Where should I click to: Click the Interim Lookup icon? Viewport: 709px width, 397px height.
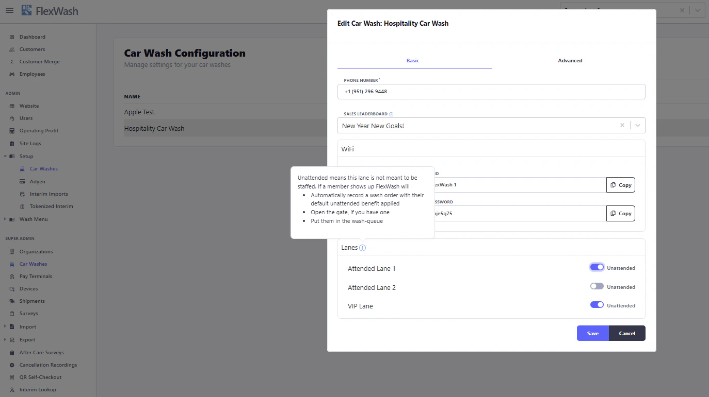12,390
